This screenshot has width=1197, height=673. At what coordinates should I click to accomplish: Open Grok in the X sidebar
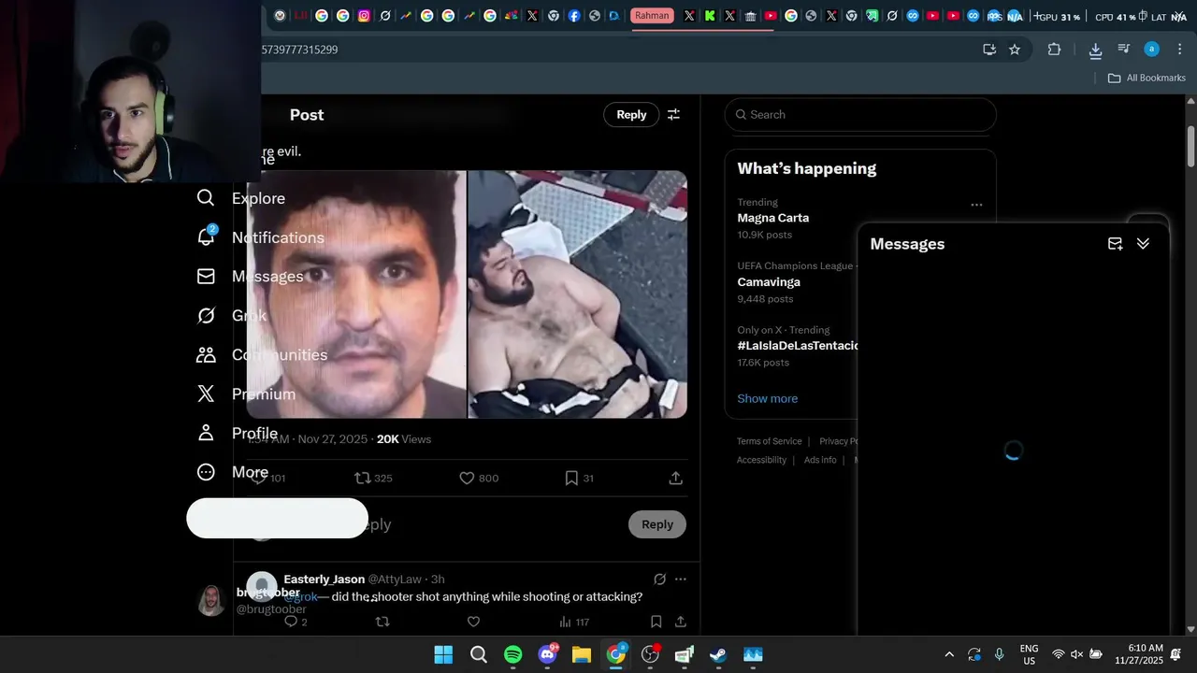pos(231,316)
